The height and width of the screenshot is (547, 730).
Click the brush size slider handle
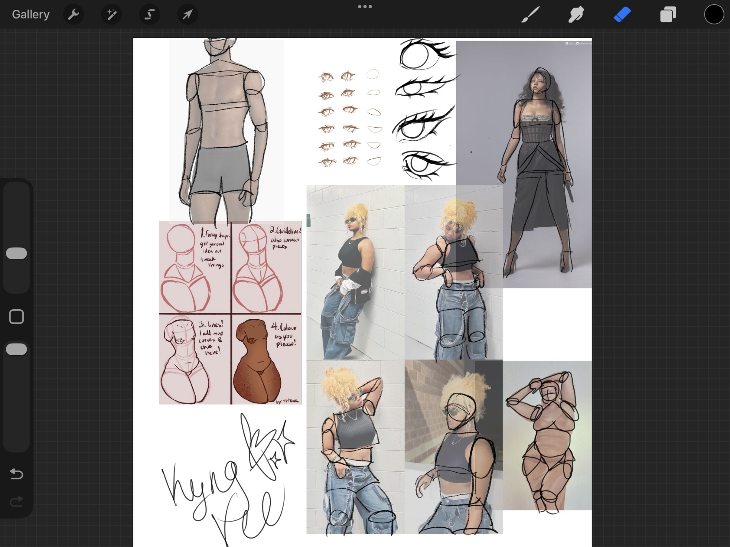(16, 253)
